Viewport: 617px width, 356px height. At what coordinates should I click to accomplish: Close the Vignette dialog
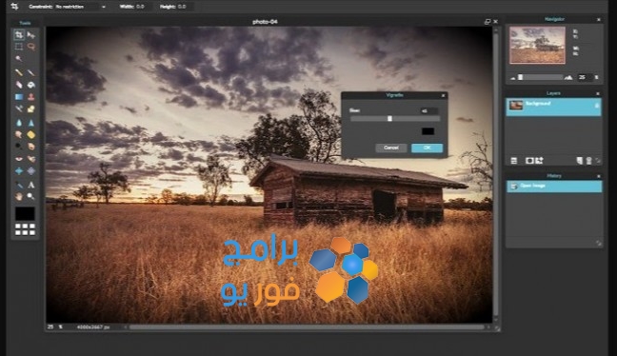444,95
